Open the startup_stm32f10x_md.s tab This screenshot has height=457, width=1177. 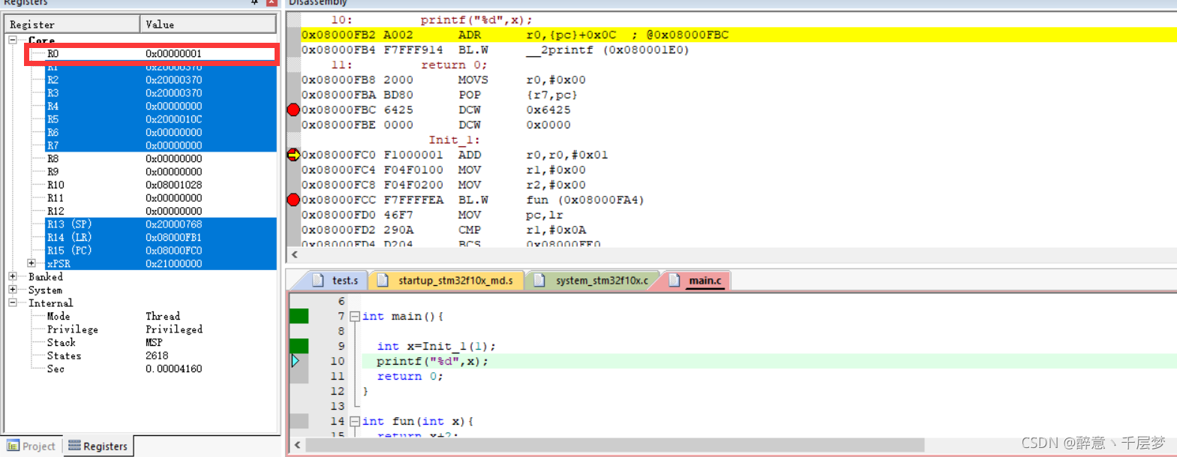pos(448,281)
